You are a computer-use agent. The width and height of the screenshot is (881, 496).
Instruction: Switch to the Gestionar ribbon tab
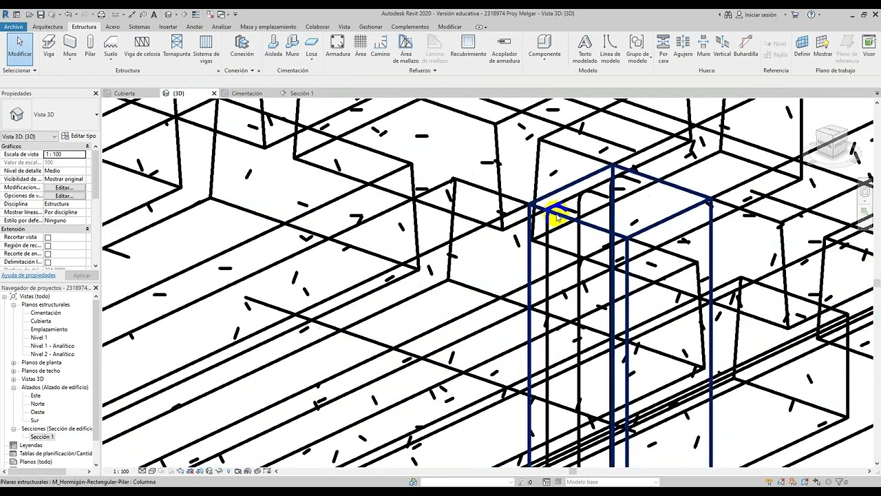(x=370, y=27)
